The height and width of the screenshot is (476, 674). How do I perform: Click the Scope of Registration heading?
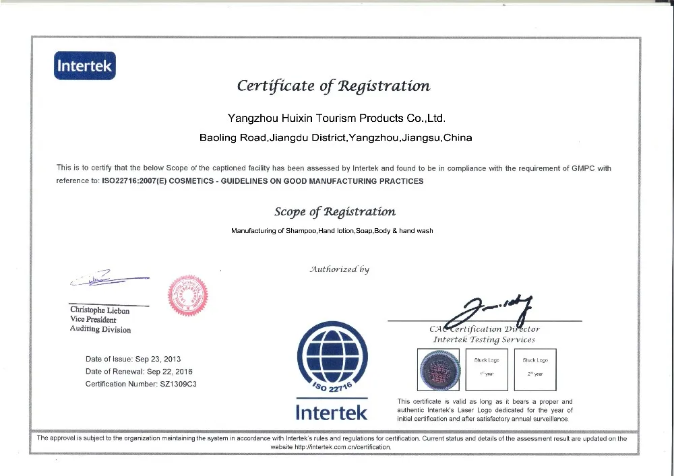point(334,211)
